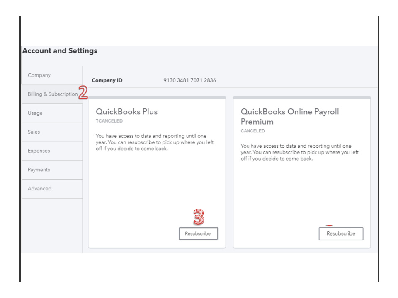Open the Advanced settings tab

pos(40,189)
